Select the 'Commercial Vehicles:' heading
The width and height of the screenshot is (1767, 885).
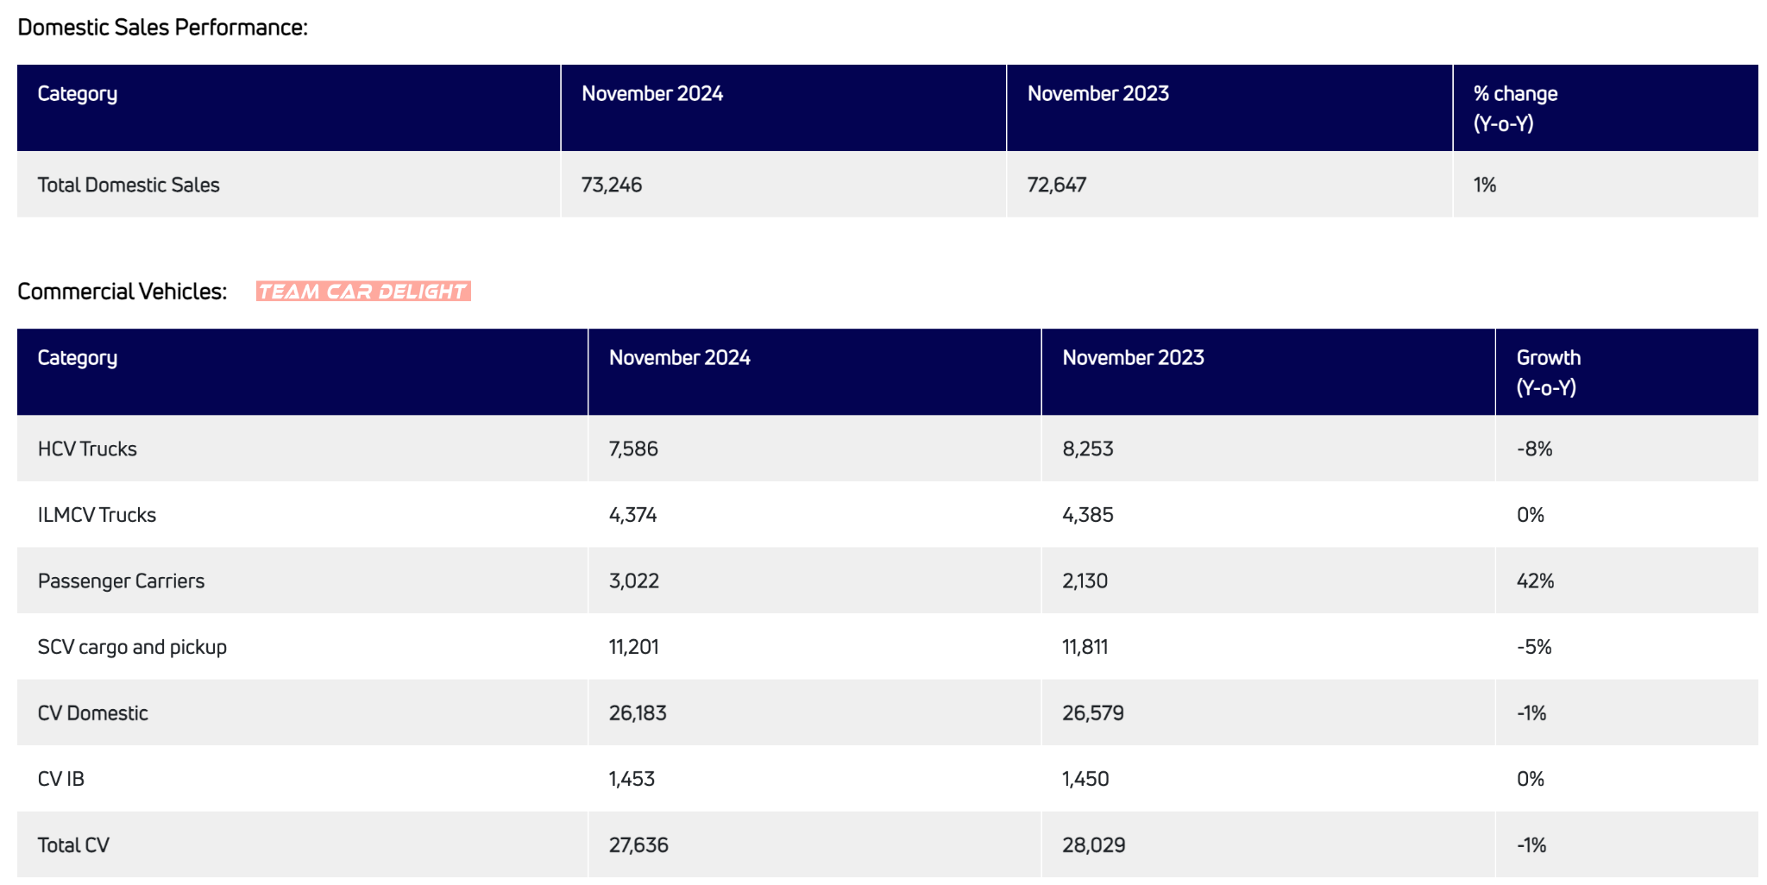click(122, 292)
